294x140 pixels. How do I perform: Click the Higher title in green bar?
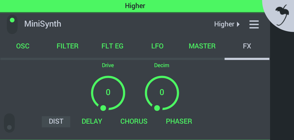135,6
